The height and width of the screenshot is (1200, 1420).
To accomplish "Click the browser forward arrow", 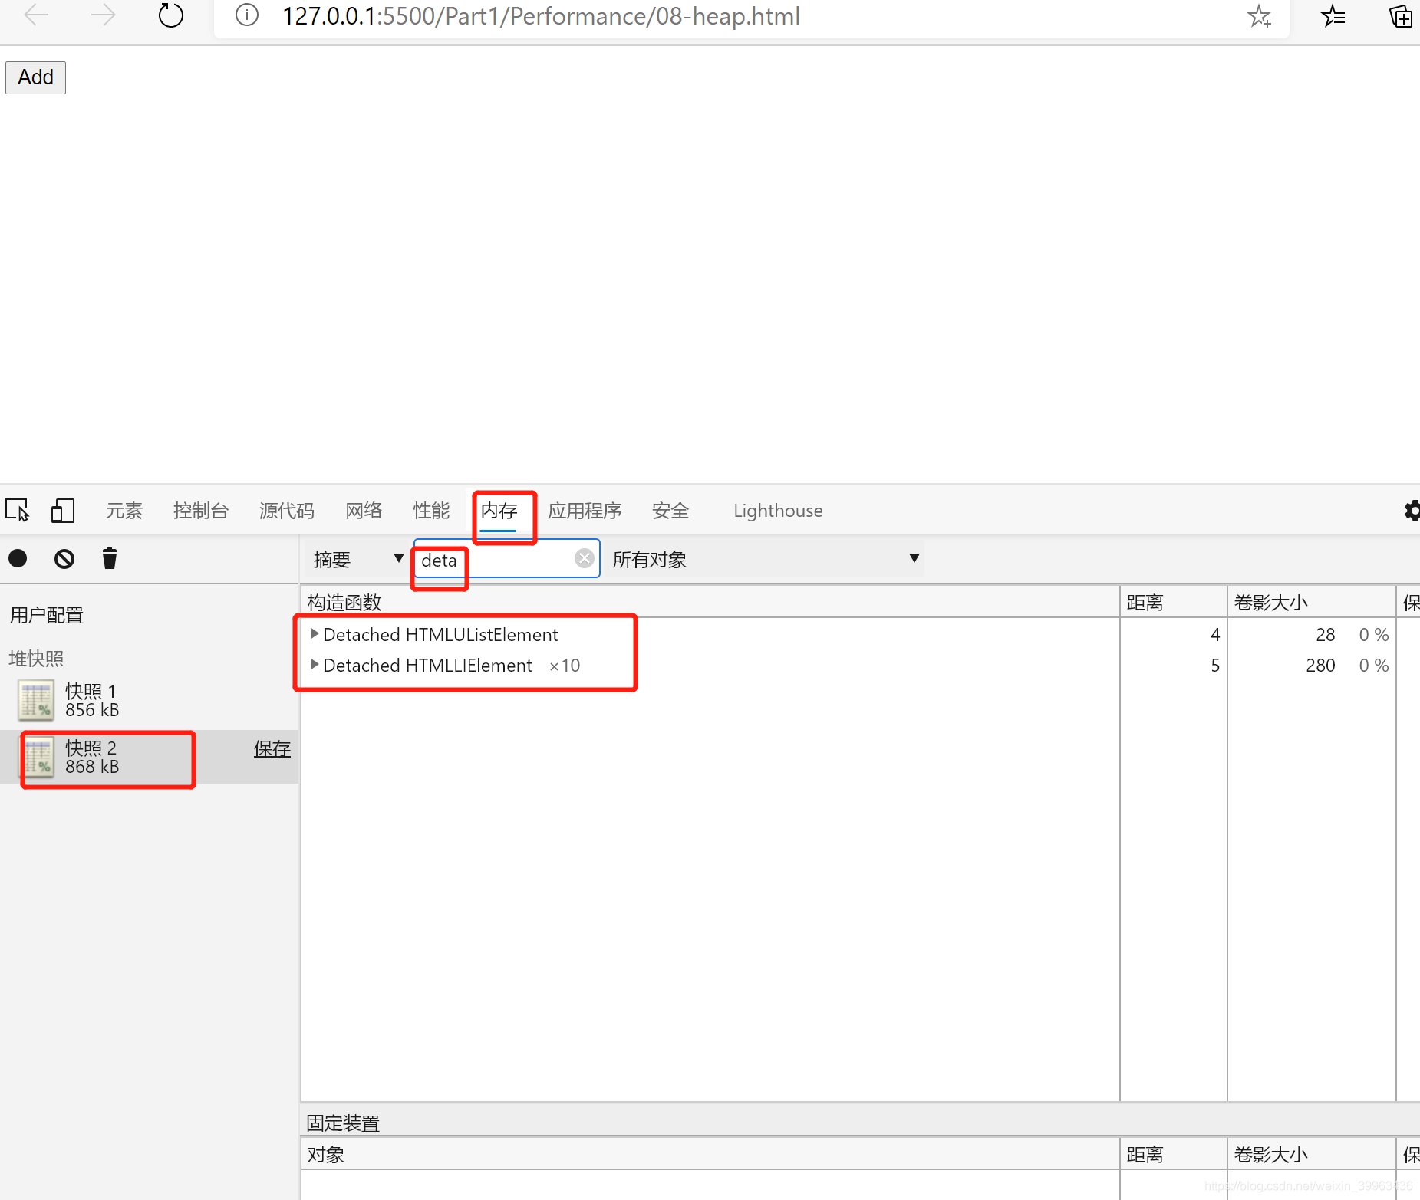I will (x=103, y=15).
